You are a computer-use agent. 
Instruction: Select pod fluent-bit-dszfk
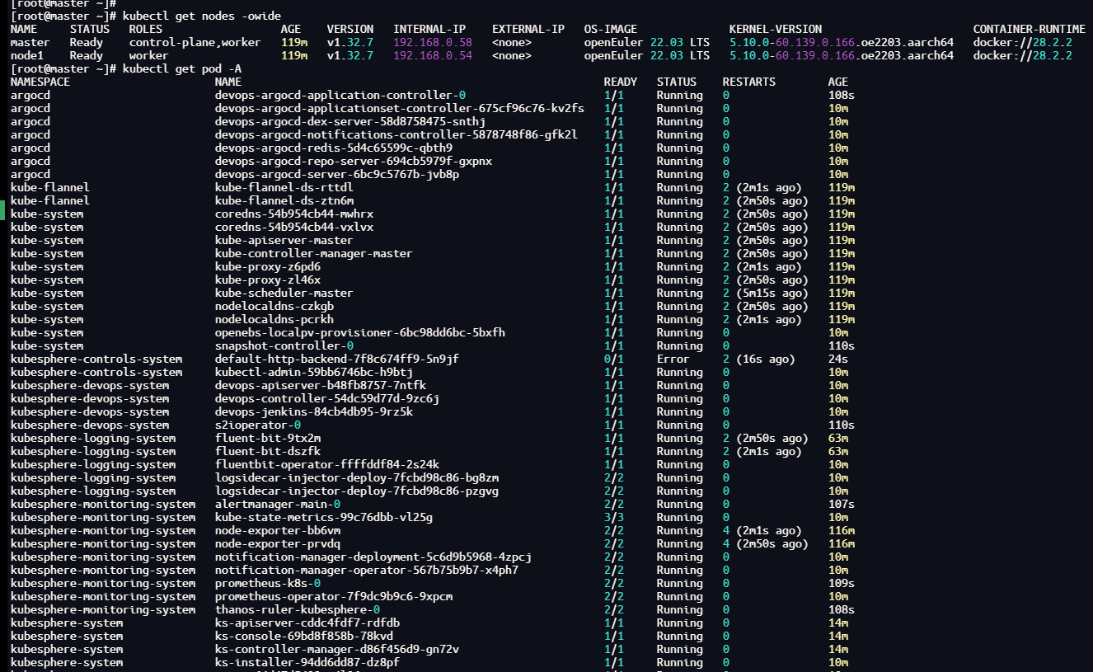[x=268, y=452]
